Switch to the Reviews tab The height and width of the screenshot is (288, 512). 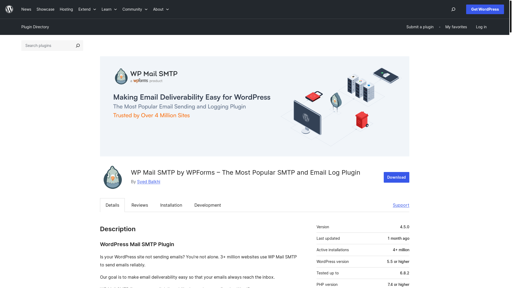(x=140, y=205)
